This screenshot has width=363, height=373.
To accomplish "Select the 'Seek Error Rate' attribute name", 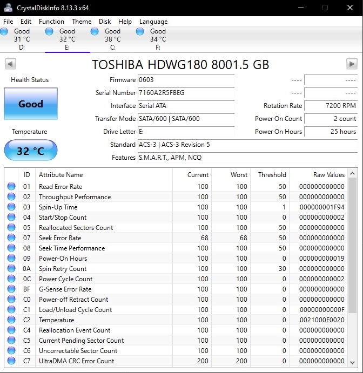I will coord(60,238).
